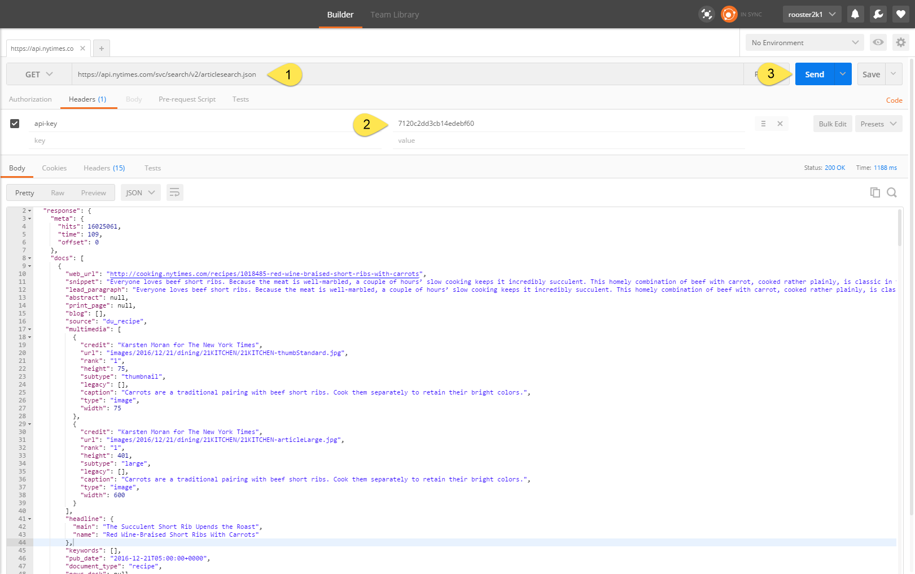This screenshot has width=915, height=574.
Task: Switch to Raw response view
Action: (58, 192)
